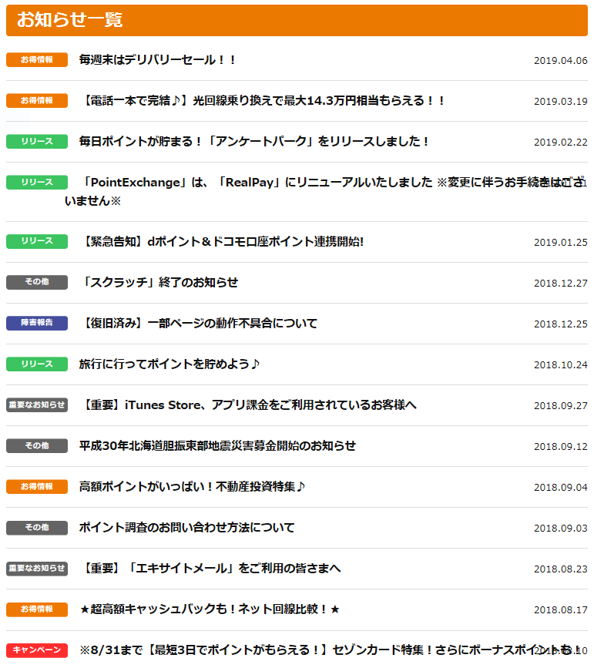Open the エキサイトメール important notice

pos(210,569)
